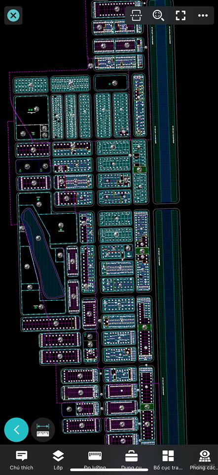Collapse the panel with the teal back-arrow button
218x475 pixels.
click(16, 430)
